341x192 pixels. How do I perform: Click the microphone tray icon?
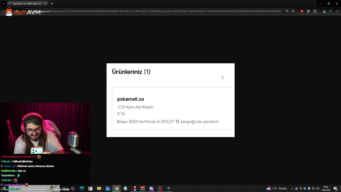point(309,189)
